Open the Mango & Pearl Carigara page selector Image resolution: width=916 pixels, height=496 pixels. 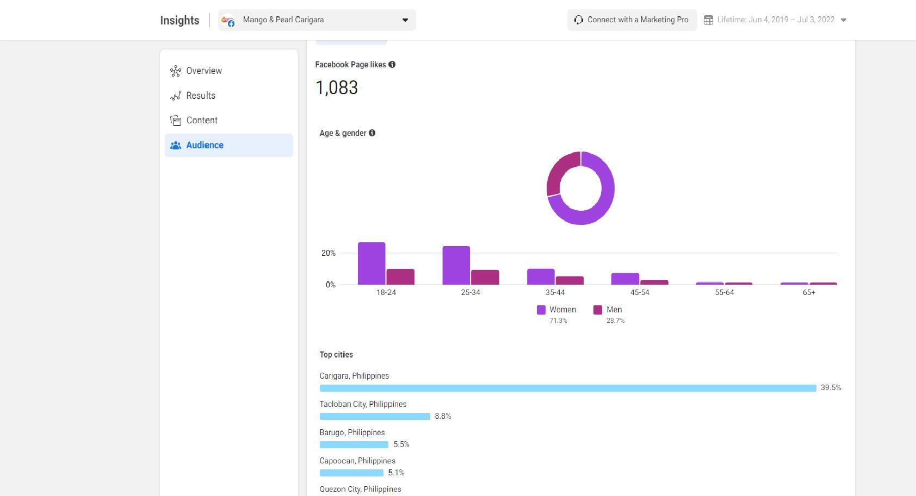317,20
